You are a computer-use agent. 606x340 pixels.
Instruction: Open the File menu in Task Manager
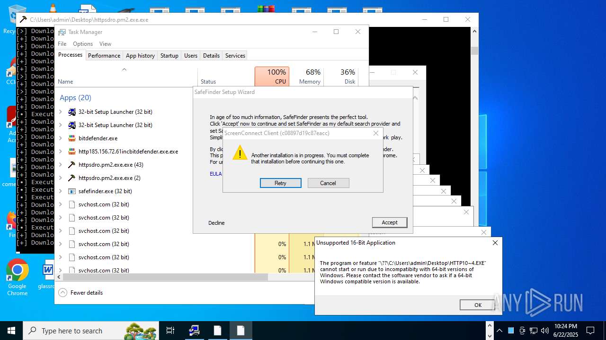click(x=62, y=44)
